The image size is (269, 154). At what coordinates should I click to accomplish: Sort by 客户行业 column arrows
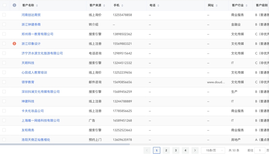point(246,5)
